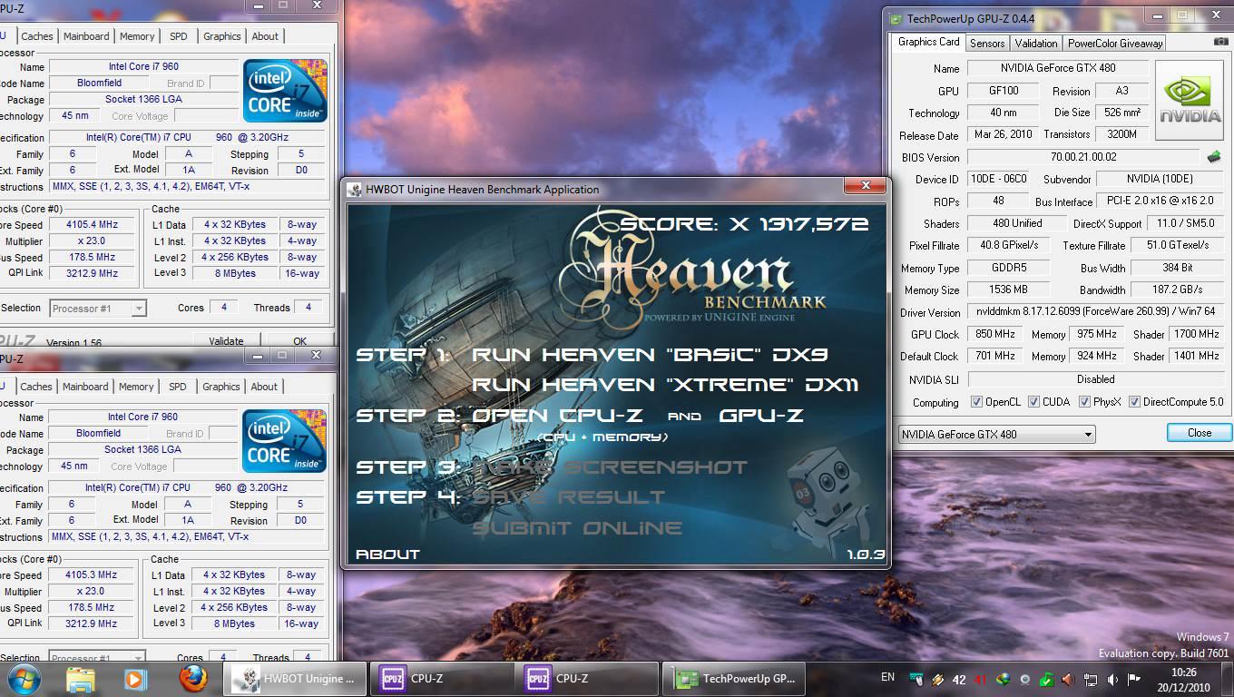Click the red 41 temperature tray icon
The height and width of the screenshot is (697, 1234).
[x=981, y=679]
